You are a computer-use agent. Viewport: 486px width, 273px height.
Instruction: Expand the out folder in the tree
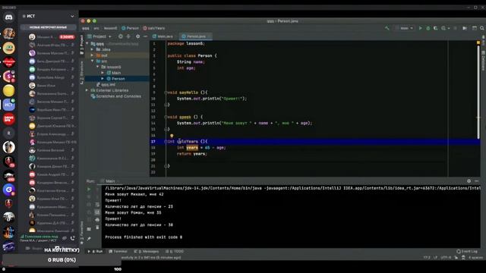click(92, 55)
